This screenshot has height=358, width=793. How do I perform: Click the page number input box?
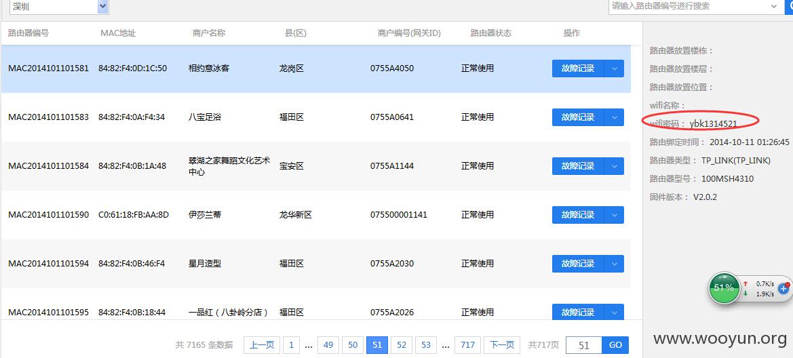click(584, 345)
